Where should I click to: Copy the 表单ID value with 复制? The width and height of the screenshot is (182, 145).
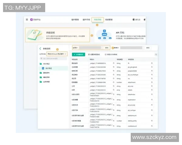pyautogui.click(x=148, y=48)
